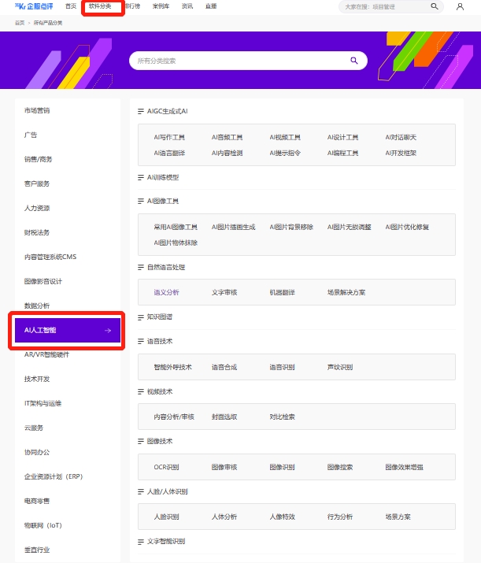The image size is (481, 563).
Task: Open the AI写作工具 link
Action: pyautogui.click(x=169, y=138)
